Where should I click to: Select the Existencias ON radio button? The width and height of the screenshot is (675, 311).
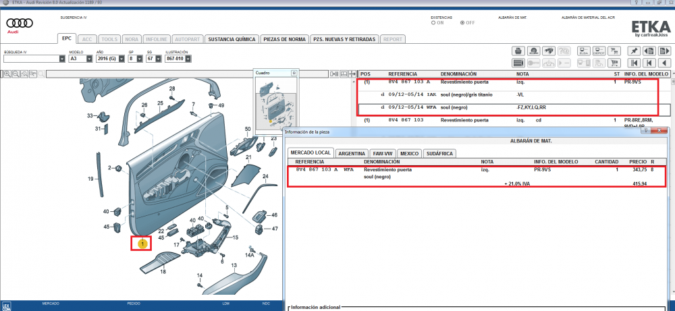[433, 22]
